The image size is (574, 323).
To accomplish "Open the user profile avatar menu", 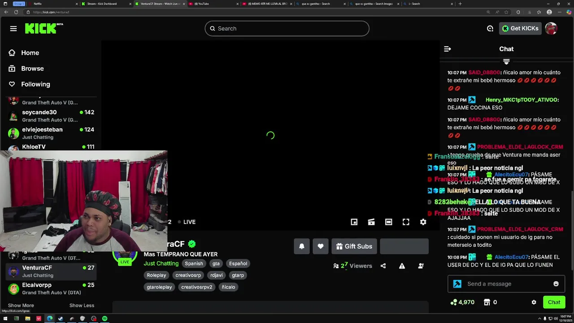I will tap(551, 28).
